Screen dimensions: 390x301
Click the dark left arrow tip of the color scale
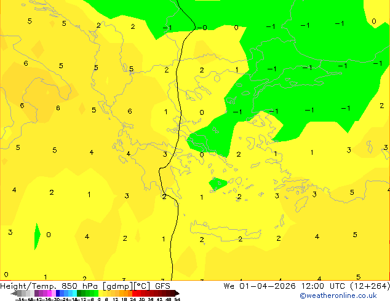pos(14,293)
